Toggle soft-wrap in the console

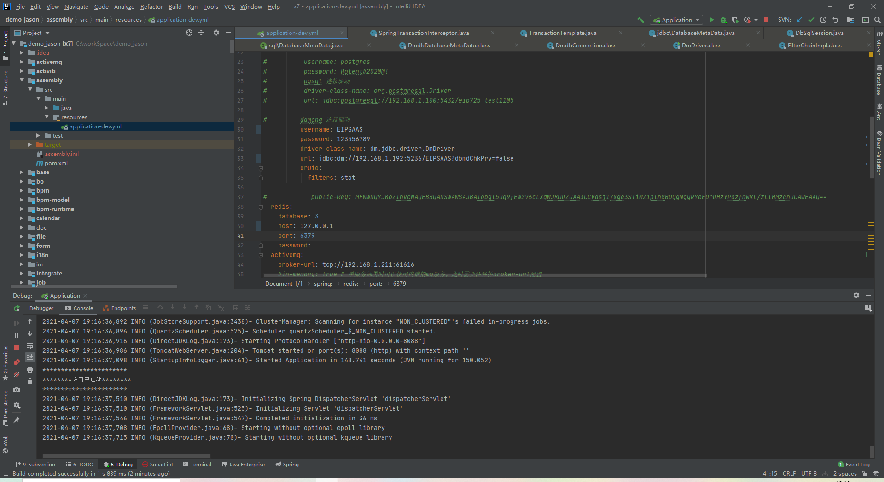30,346
